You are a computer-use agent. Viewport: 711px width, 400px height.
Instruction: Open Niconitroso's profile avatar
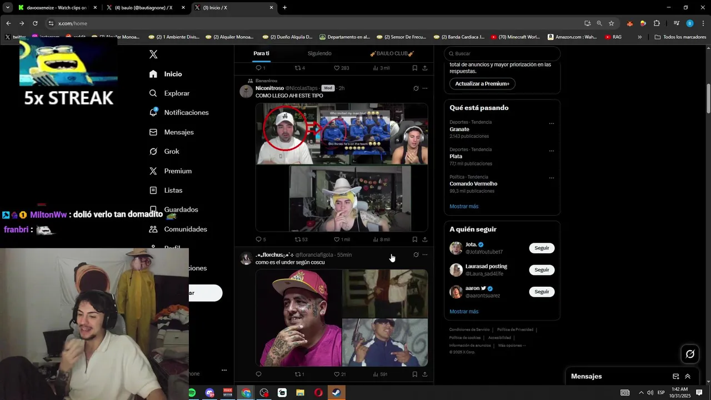click(x=246, y=92)
